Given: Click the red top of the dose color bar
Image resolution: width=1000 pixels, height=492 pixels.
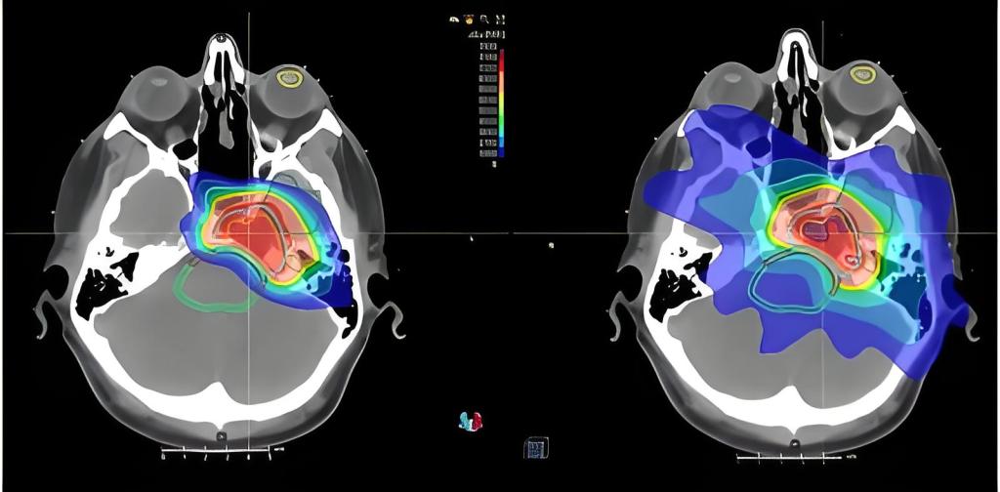Looking at the screenshot, I should point(503,51).
